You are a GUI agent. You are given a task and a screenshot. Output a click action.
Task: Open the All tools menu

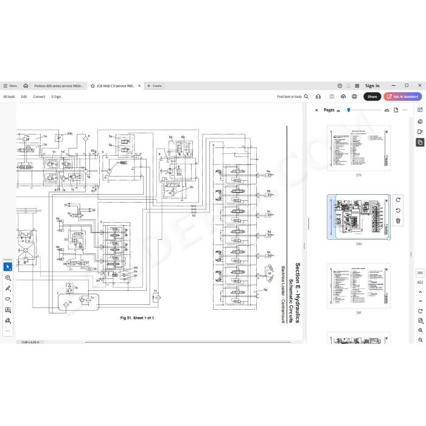(9, 97)
